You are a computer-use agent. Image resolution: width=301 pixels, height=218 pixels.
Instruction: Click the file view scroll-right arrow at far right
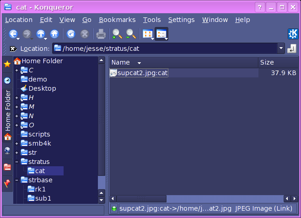295,199
